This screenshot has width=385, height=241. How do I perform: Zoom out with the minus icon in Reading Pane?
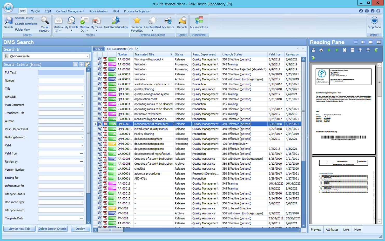368,50
